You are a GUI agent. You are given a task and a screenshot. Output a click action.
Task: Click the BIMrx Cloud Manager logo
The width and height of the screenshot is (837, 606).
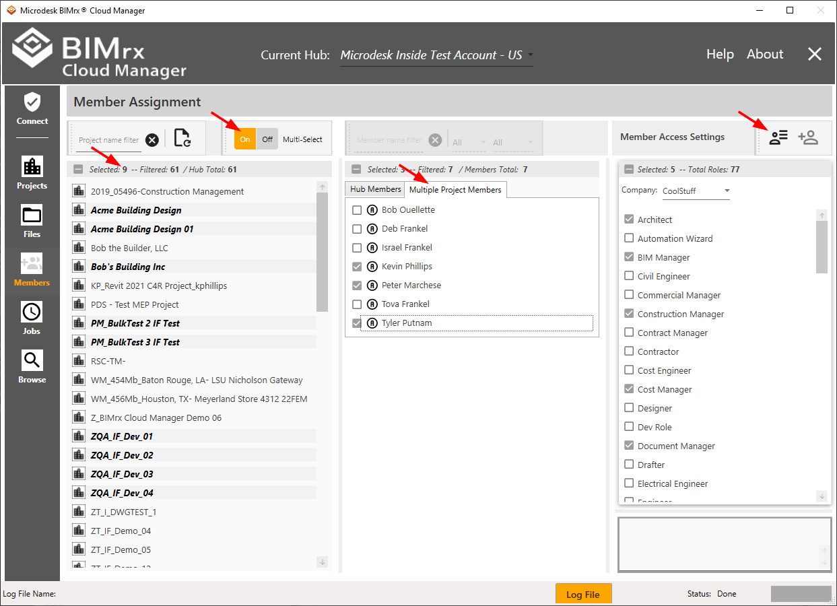(x=99, y=53)
